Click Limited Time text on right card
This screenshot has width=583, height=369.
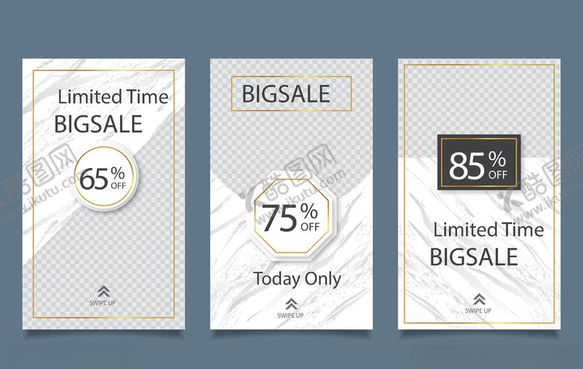pos(488,229)
